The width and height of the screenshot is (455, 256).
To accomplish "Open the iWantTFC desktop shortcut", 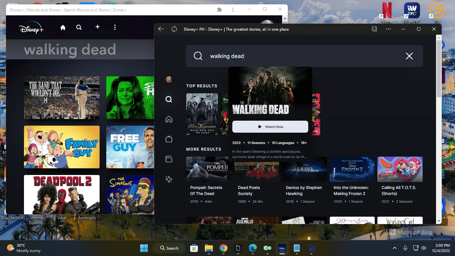I will pyautogui.click(x=412, y=13).
